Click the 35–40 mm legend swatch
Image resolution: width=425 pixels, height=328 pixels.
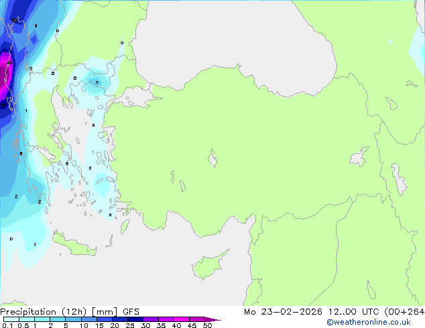(x=166, y=319)
